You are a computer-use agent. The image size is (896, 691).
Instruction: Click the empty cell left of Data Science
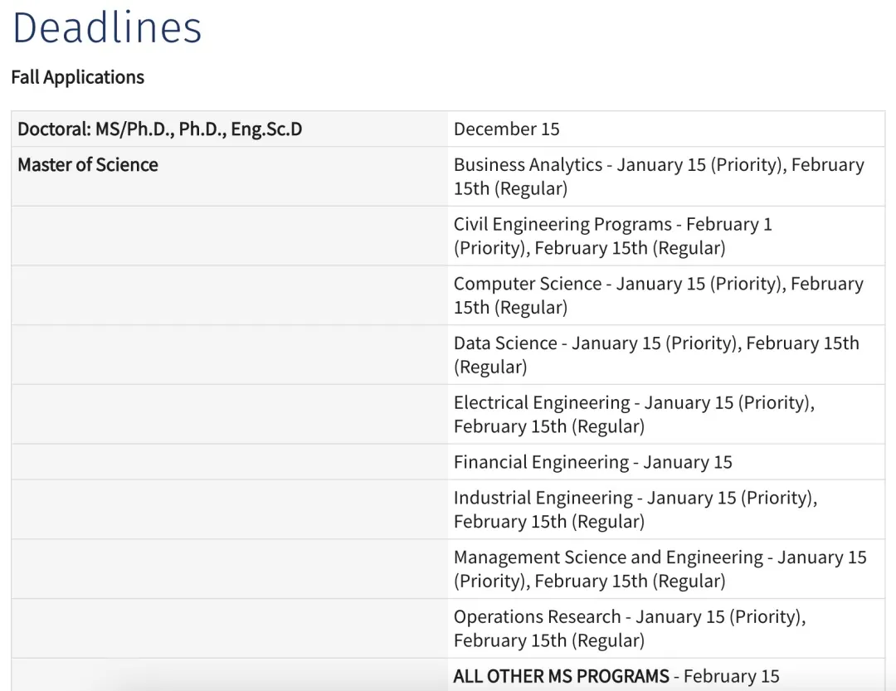point(230,354)
